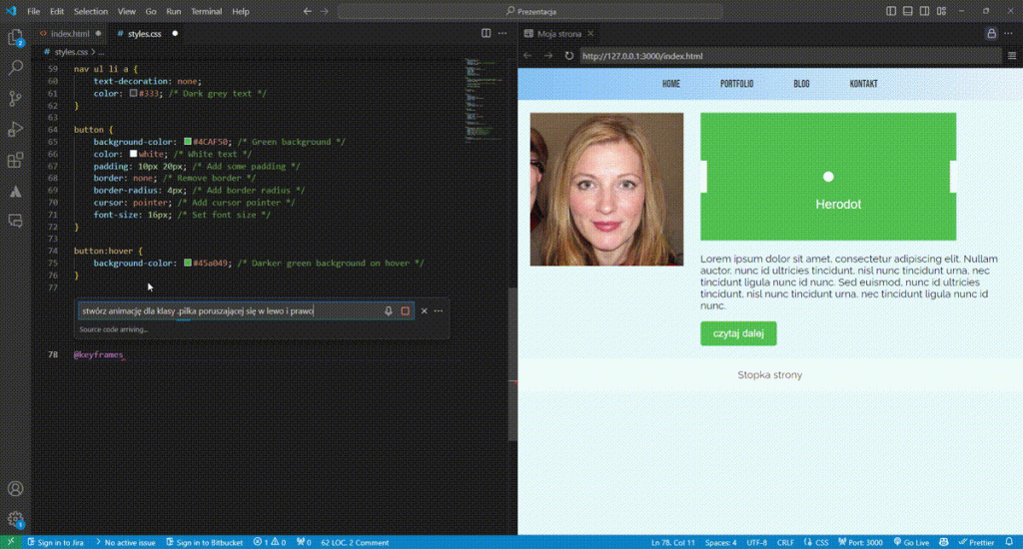Reload the browser preview page
The width and height of the screenshot is (1023, 549).
pos(568,56)
